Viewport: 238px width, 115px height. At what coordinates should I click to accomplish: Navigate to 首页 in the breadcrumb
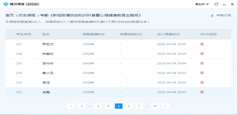point(10,15)
